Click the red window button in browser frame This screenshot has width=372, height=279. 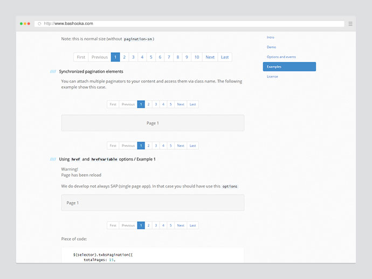pyautogui.click(x=29, y=24)
